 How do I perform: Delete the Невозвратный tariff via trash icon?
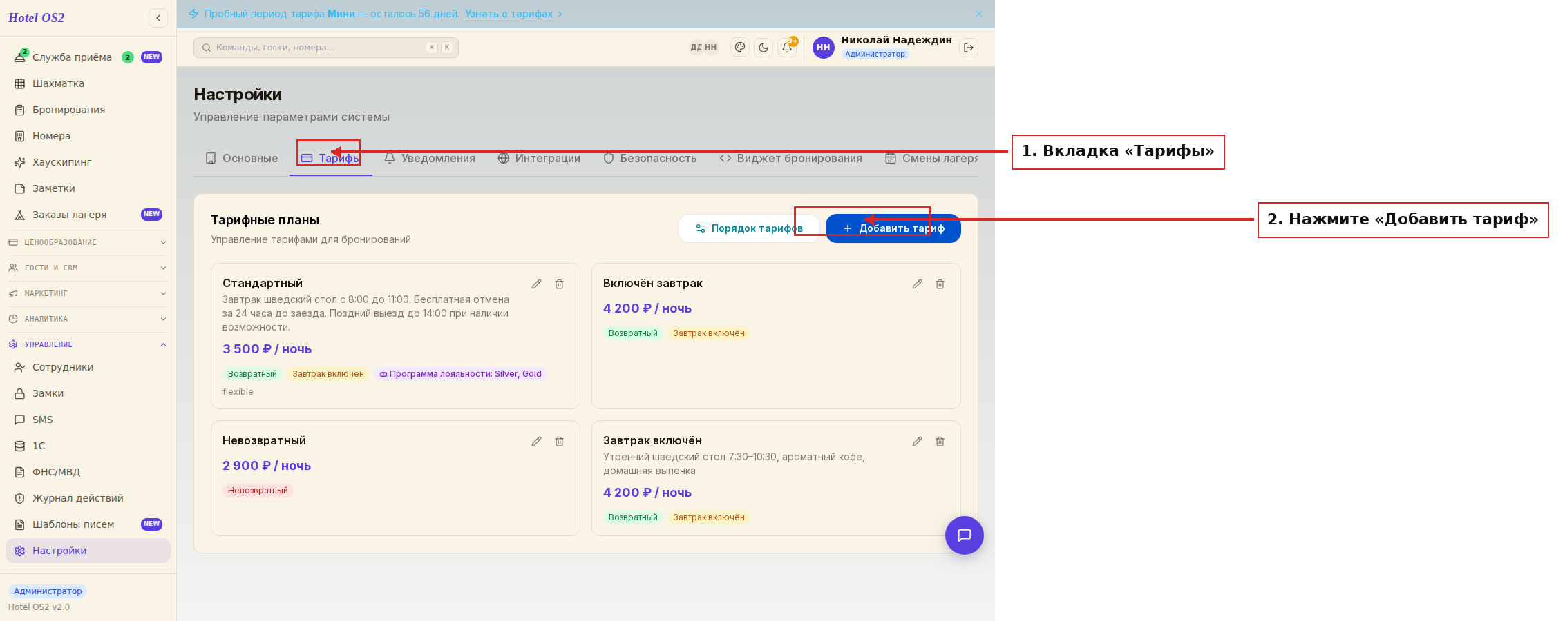pos(559,441)
